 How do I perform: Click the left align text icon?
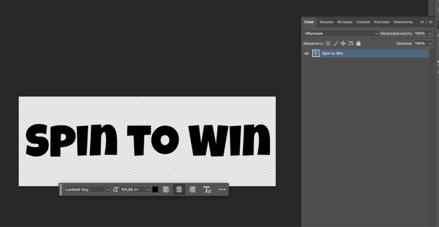(x=166, y=189)
